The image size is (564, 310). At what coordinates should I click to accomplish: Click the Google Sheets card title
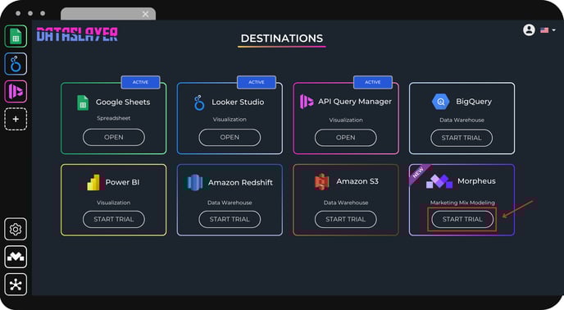point(123,103)
